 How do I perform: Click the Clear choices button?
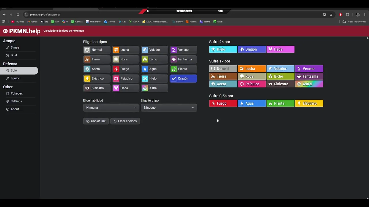click(x=125, y=121)
